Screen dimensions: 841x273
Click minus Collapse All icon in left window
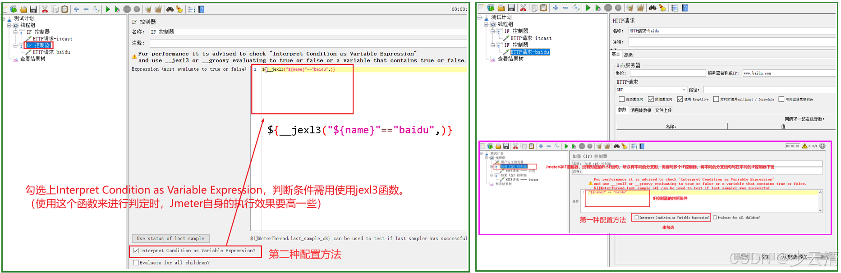tap(86, 9)
